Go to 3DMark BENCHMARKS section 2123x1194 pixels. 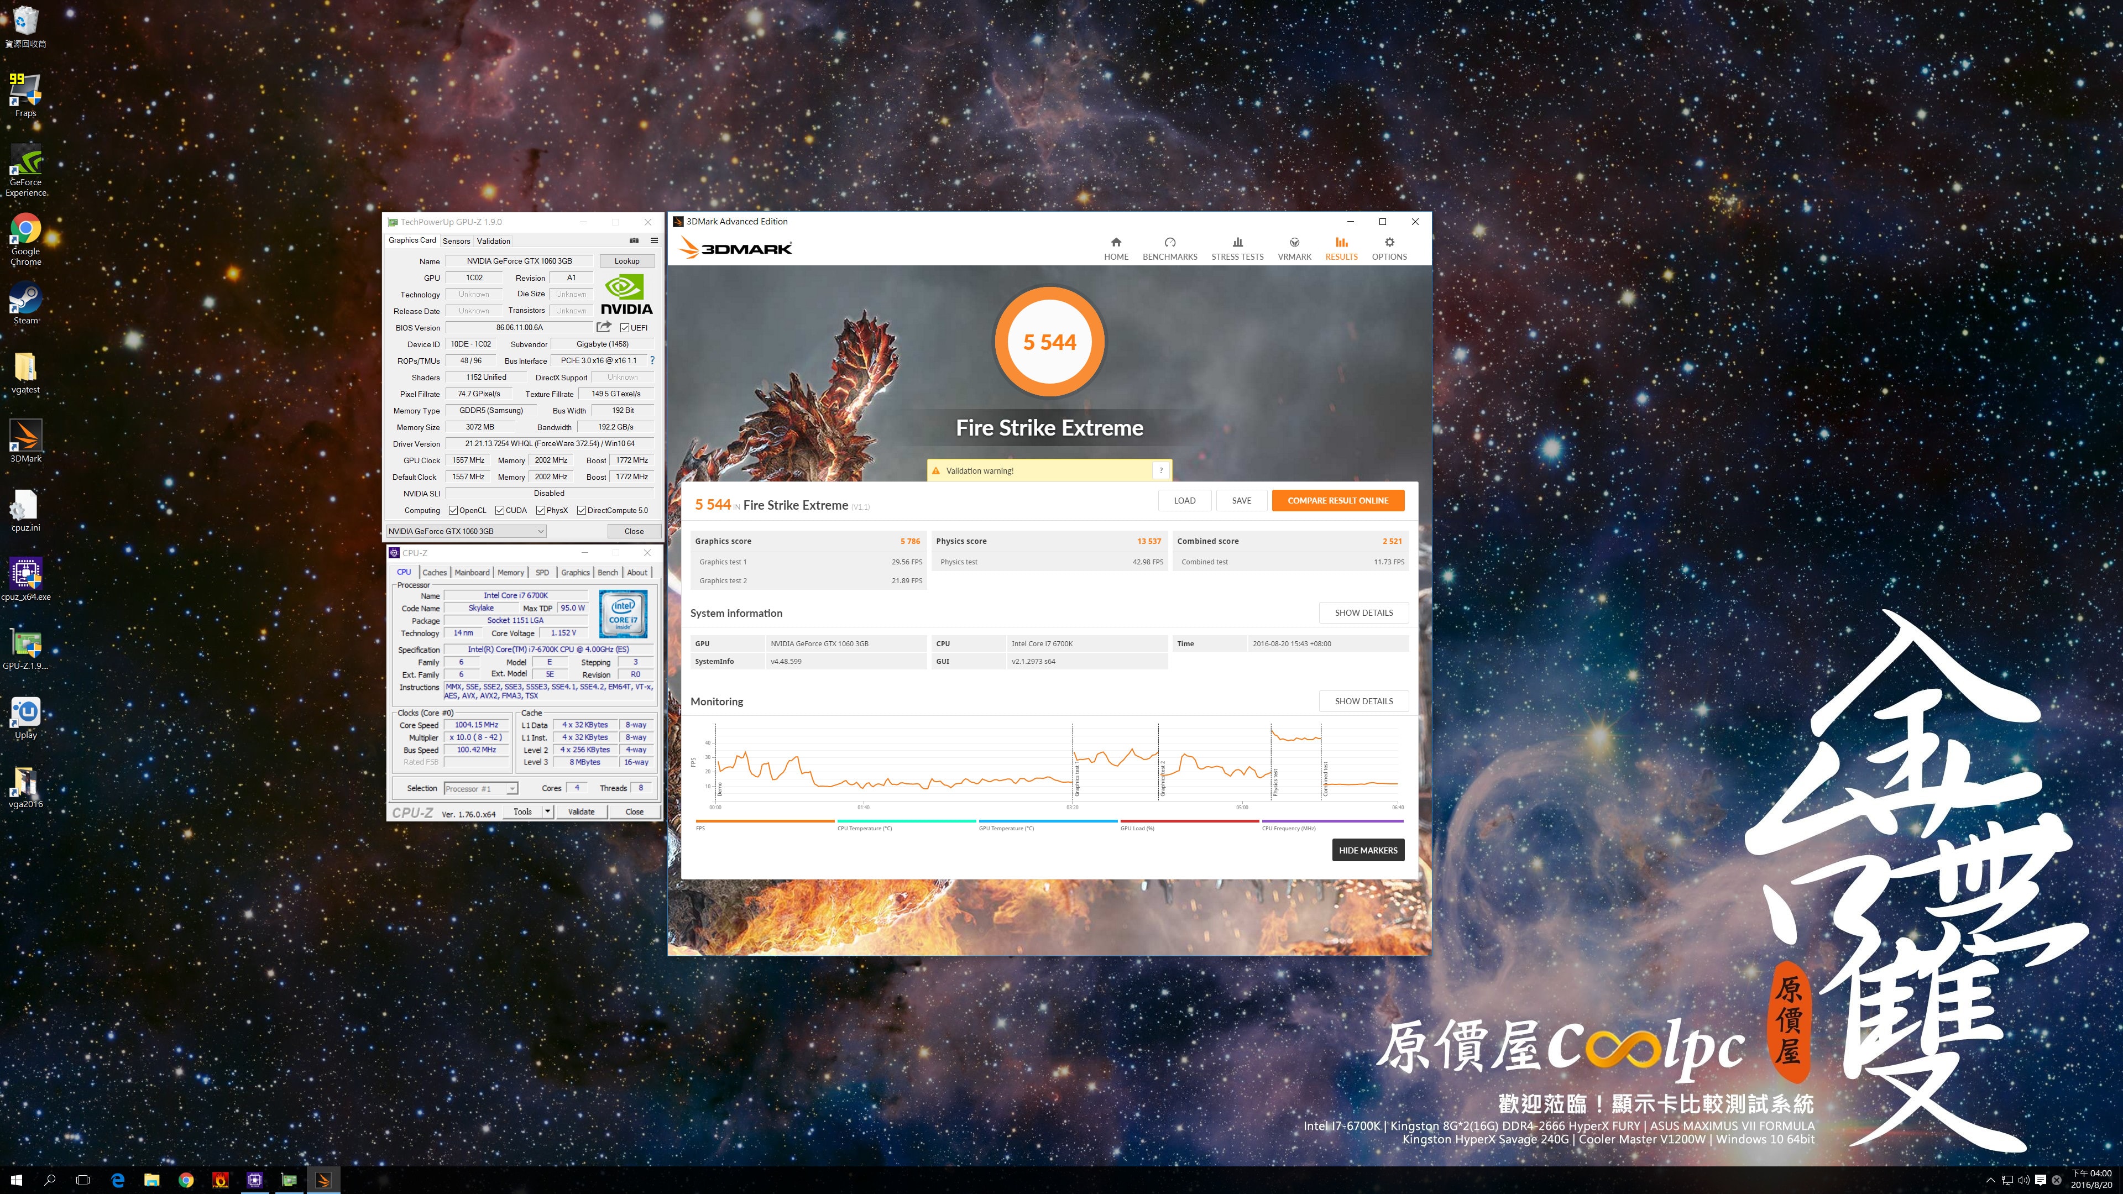(x=1169, y=248)
